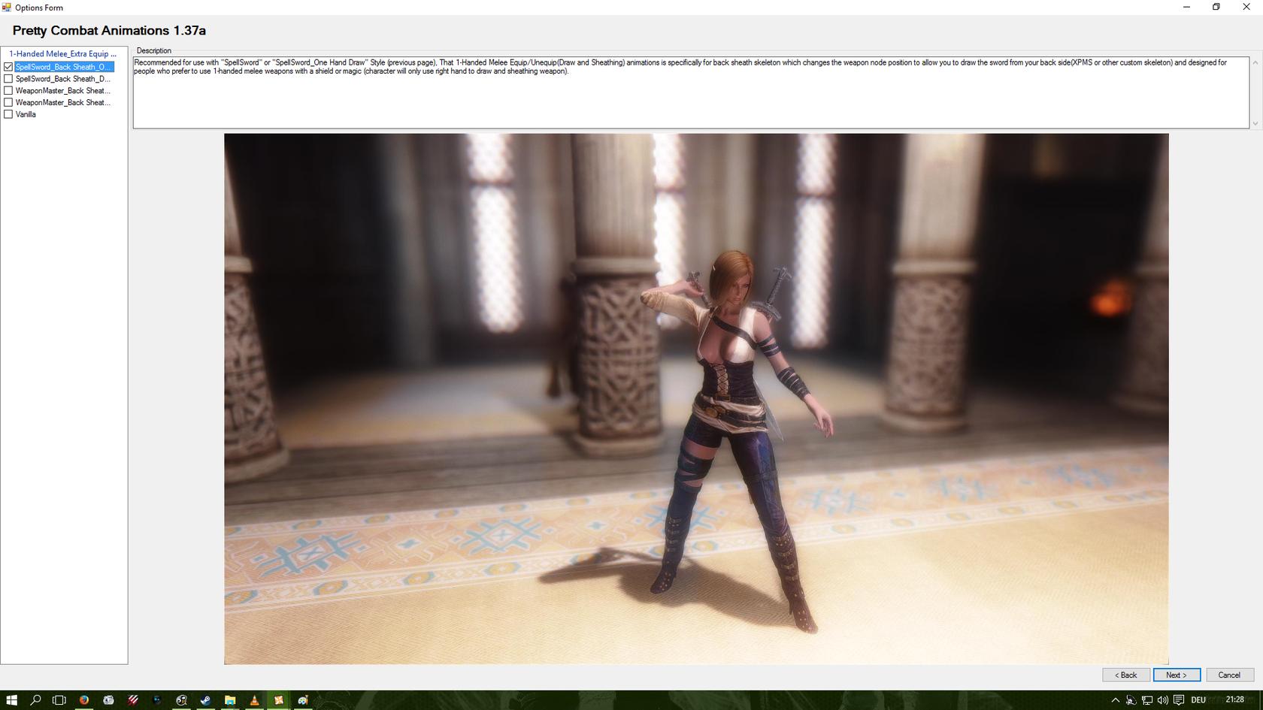Check the second SpellSword_Back Sheath option

9,79
